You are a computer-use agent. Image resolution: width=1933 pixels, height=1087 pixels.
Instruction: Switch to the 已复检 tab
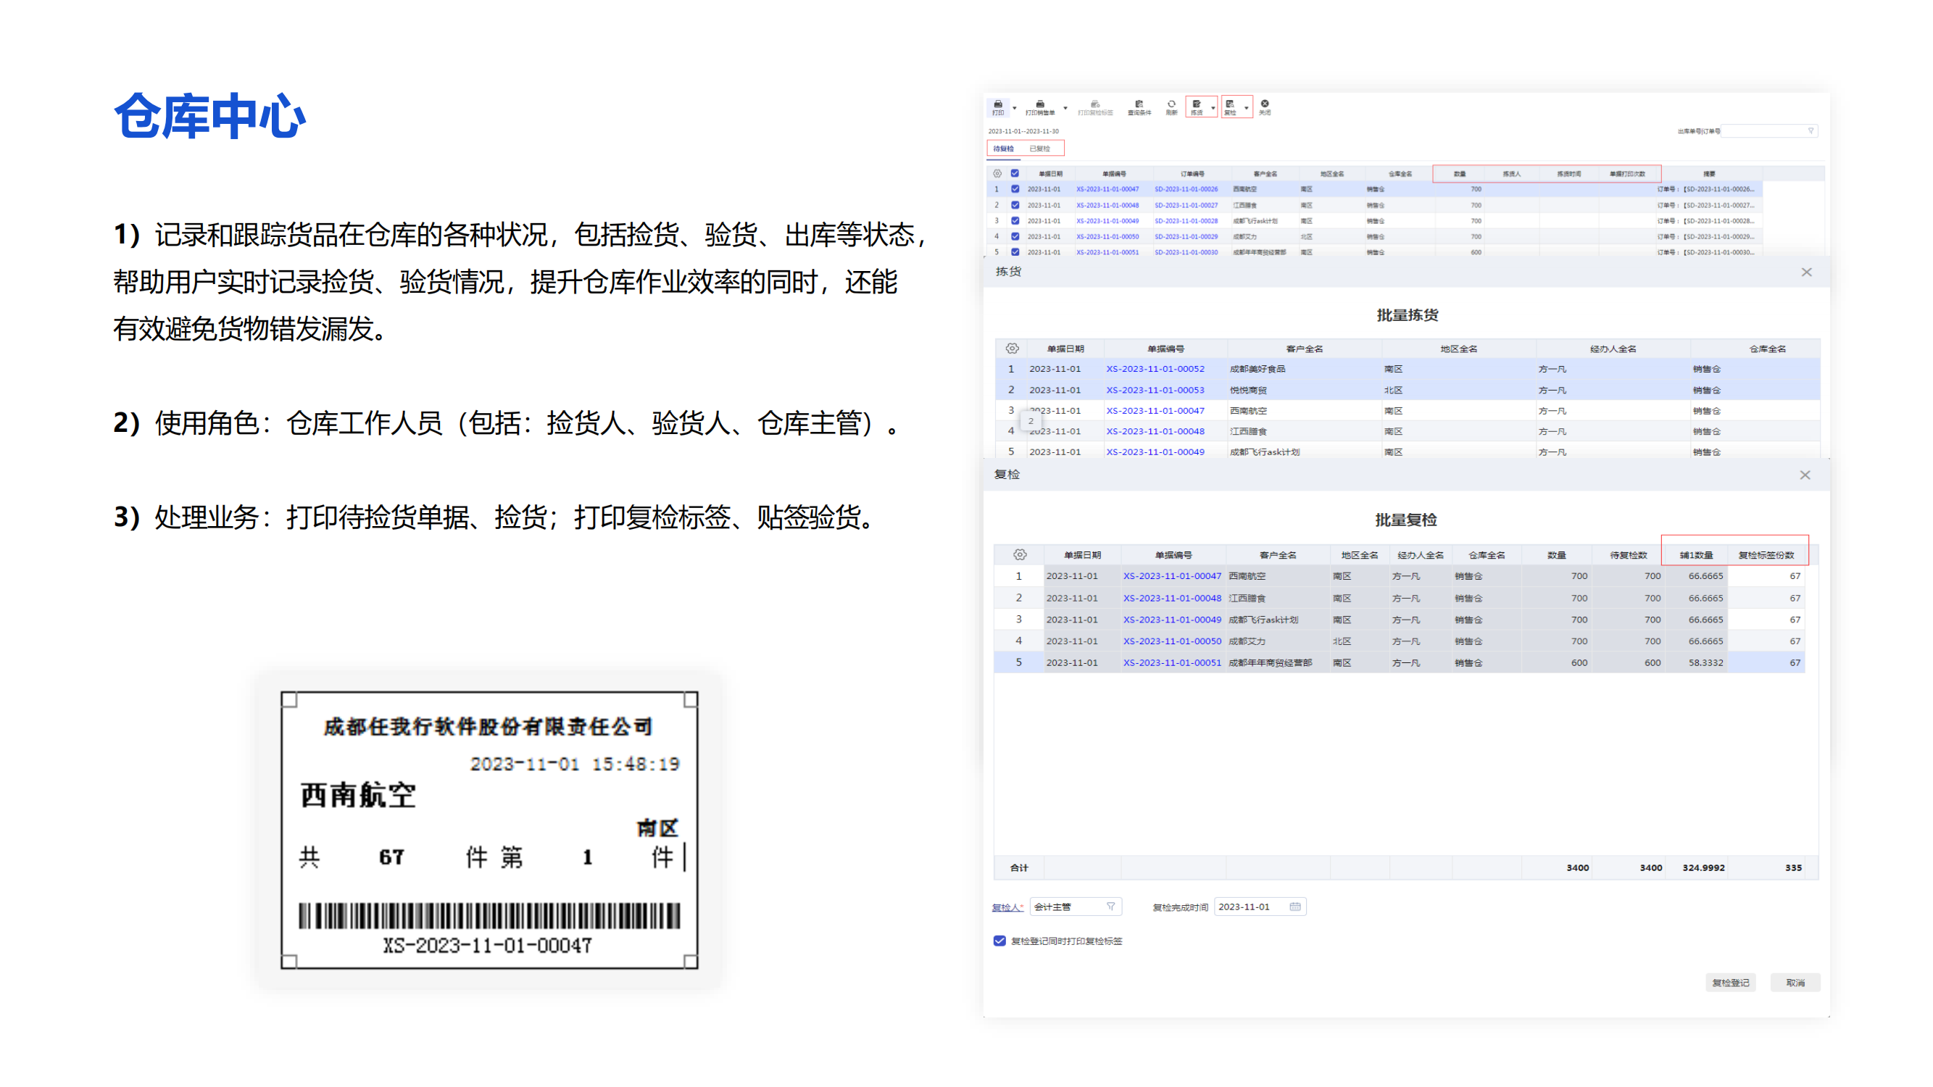point(1039,149)
